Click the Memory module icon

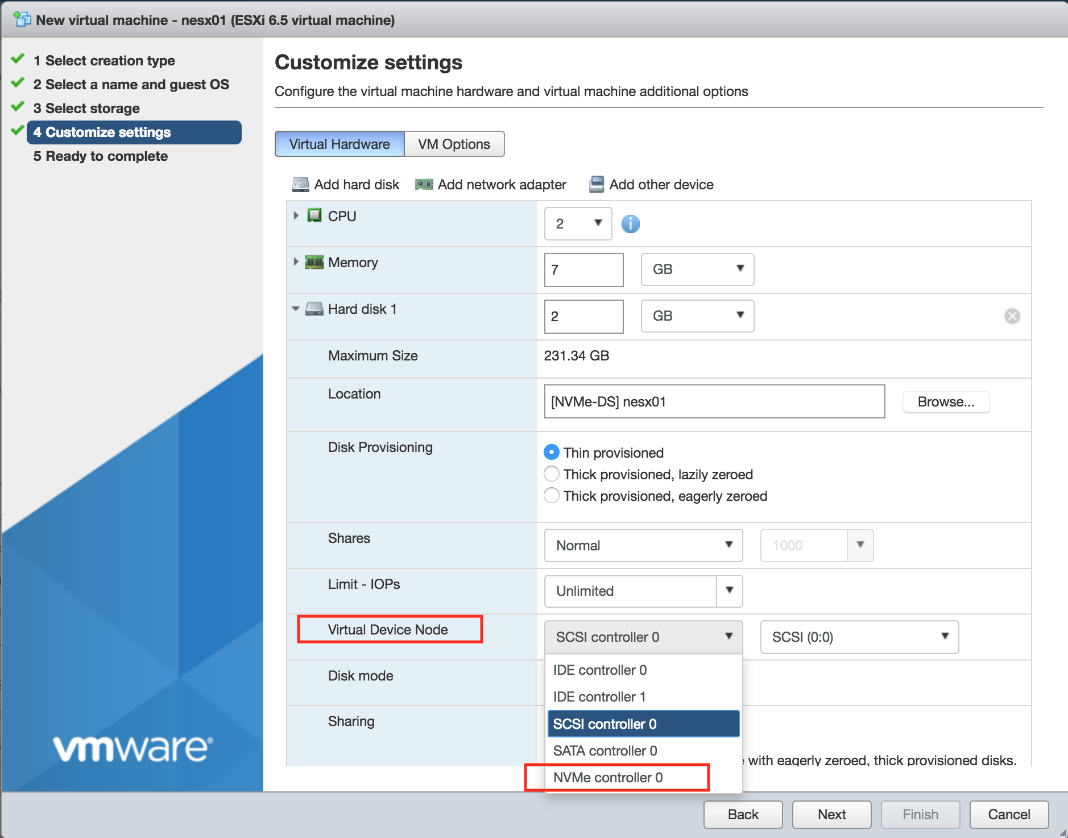314,262
